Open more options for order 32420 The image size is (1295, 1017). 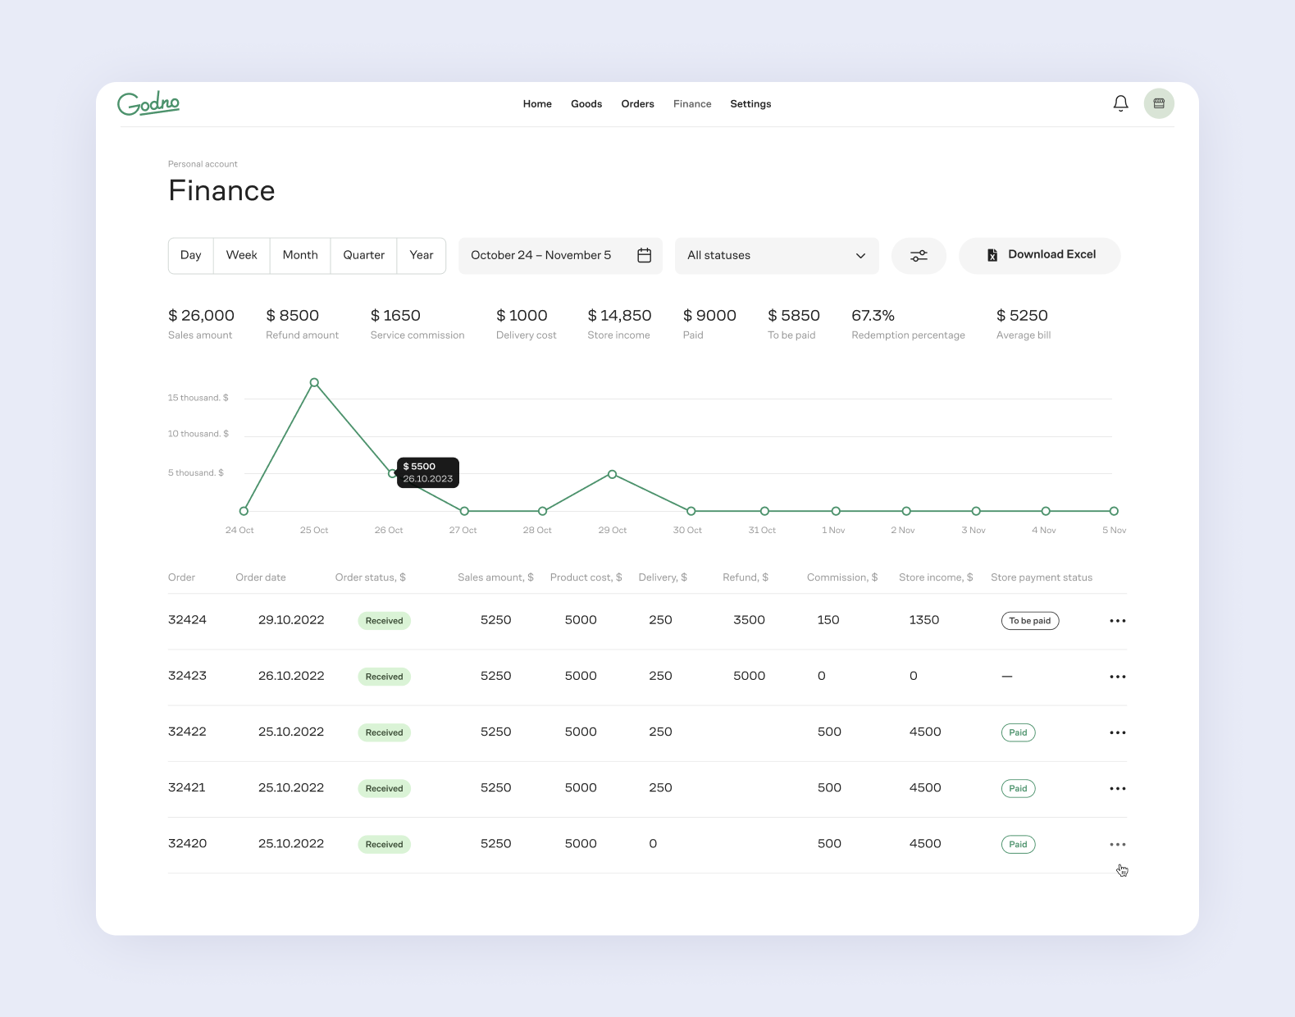tap(1117, 844)
